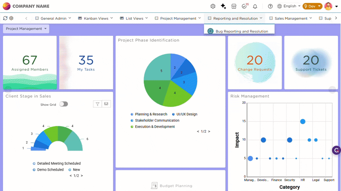Open the Project Management dashboard selector
The image size is (341, 191).
point(26,29)
